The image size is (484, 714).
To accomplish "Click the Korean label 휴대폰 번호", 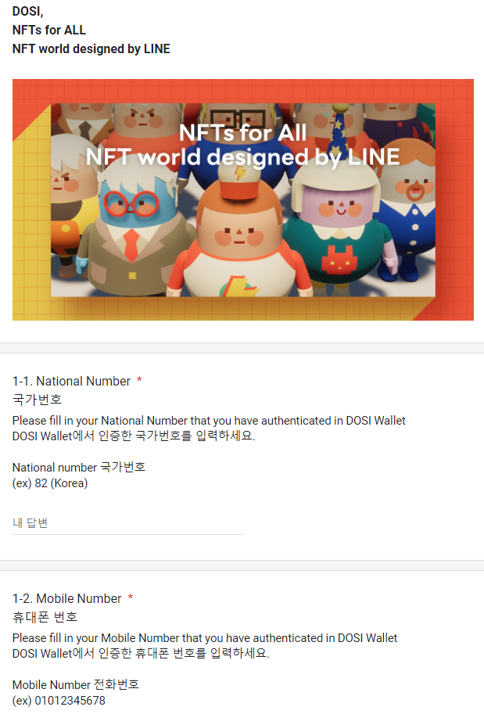I will point(45,617).
